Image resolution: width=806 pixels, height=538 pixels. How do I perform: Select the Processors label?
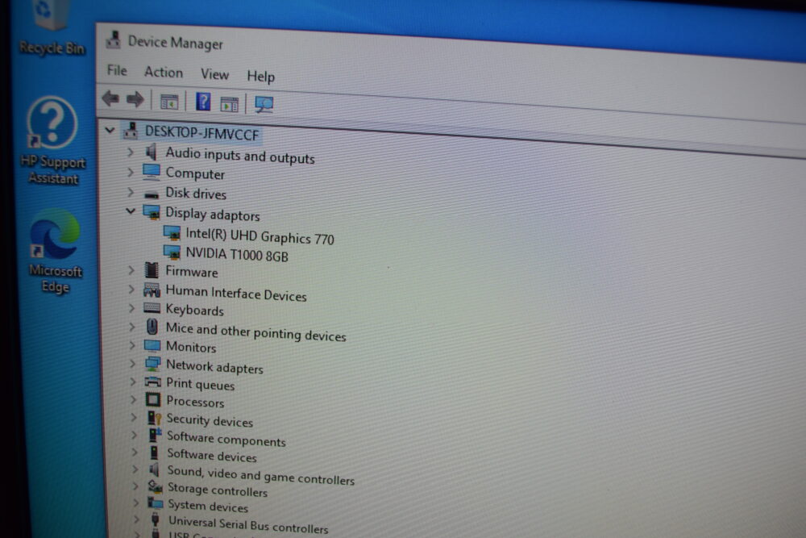[195, 401]
